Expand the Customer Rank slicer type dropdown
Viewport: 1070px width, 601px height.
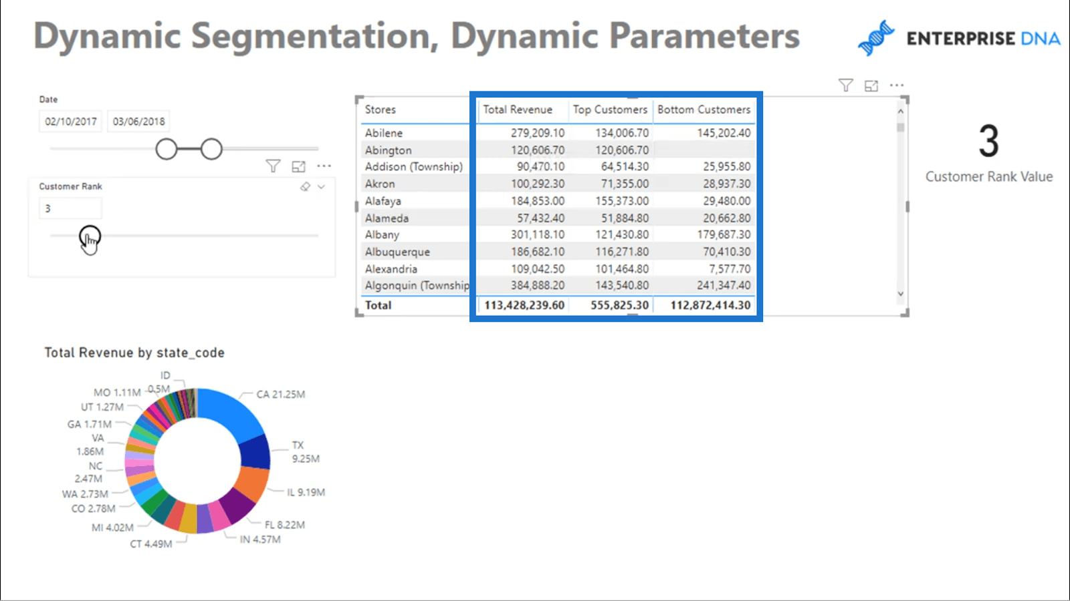coord(322,187)
